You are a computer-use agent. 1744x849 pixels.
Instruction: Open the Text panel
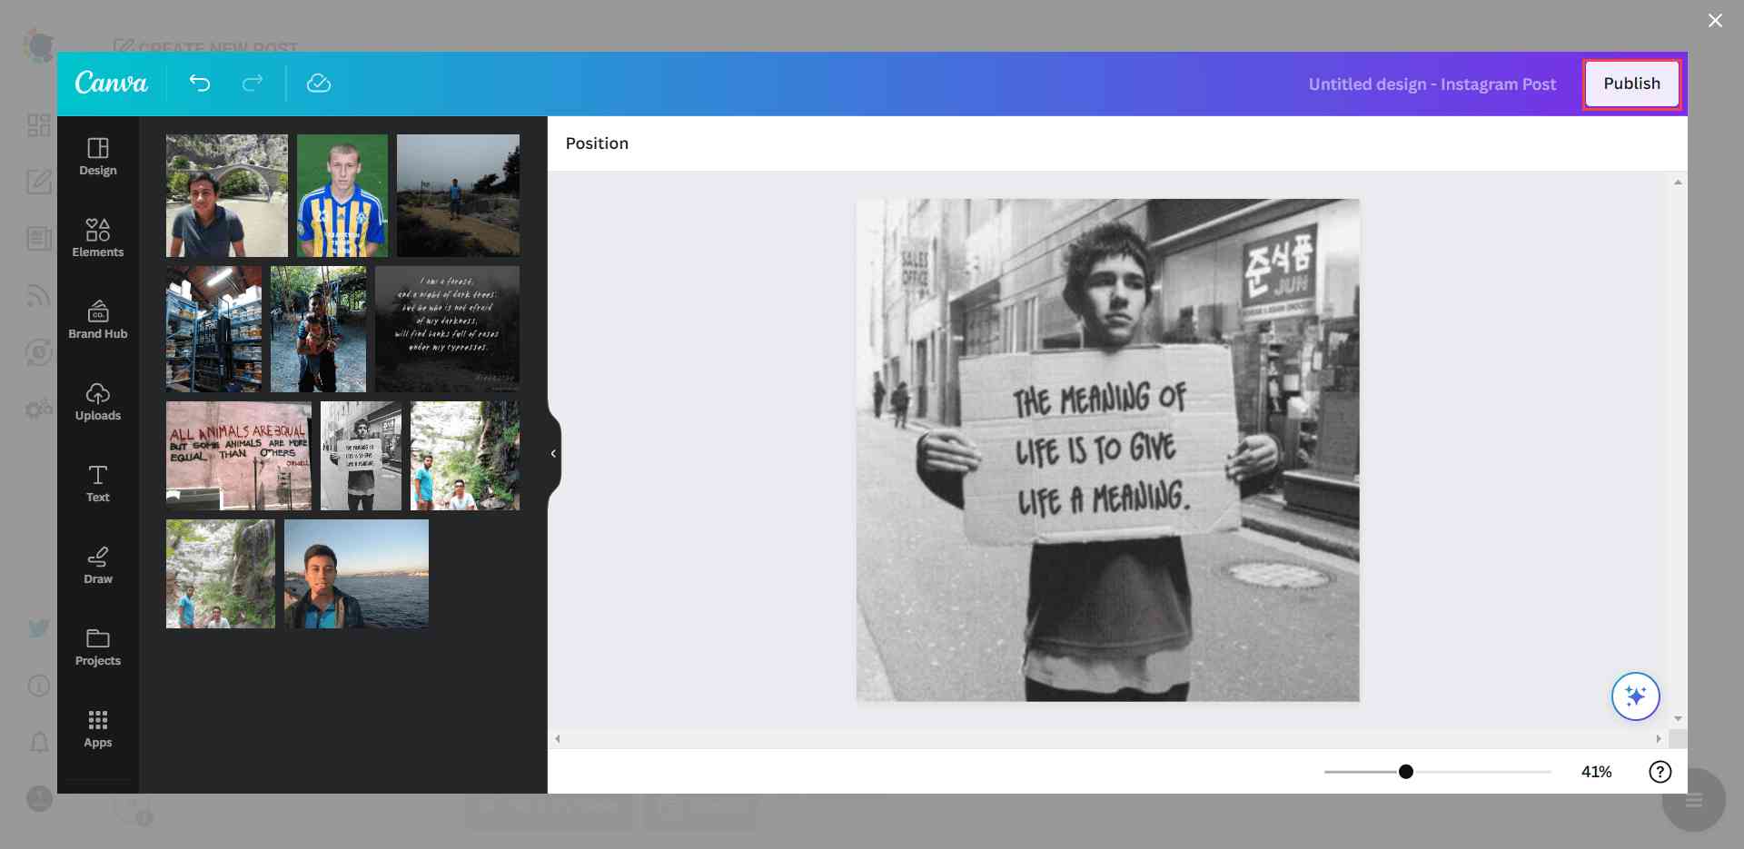98,484
